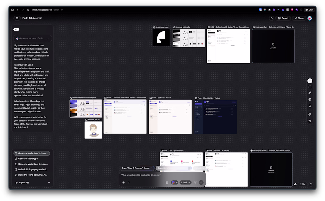The image size is (325, 201).
Task: Open the theme color swatch dropdown
Action: click(x=175, y=182)
